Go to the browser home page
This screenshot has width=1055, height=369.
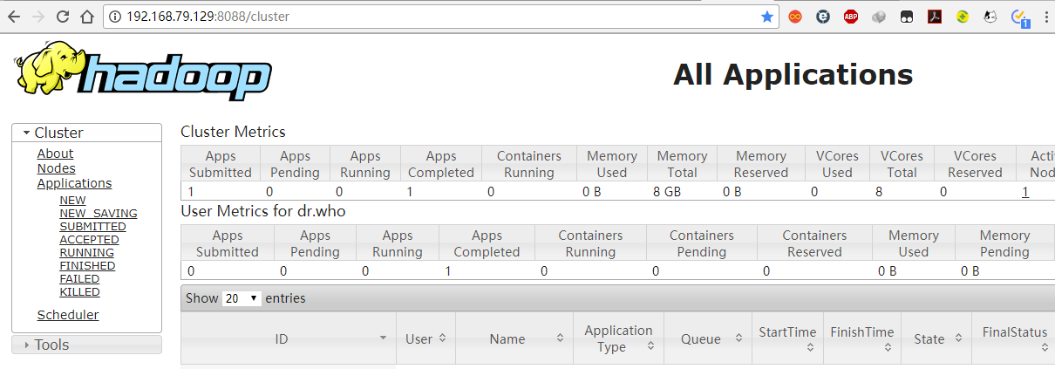86,17
